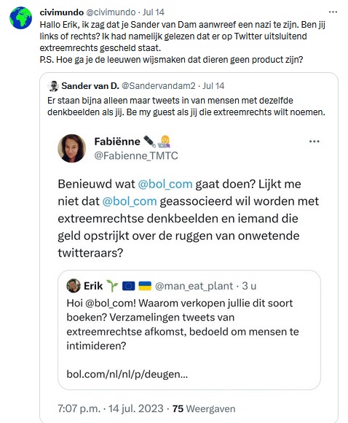Click first @bol_com mention in Fabiënne's tweet
The width and height of the screenshot is (348, 423).
click(x=165, y=185)
